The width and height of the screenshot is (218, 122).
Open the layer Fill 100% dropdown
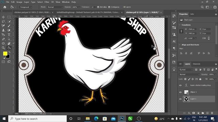click(216, 79)
